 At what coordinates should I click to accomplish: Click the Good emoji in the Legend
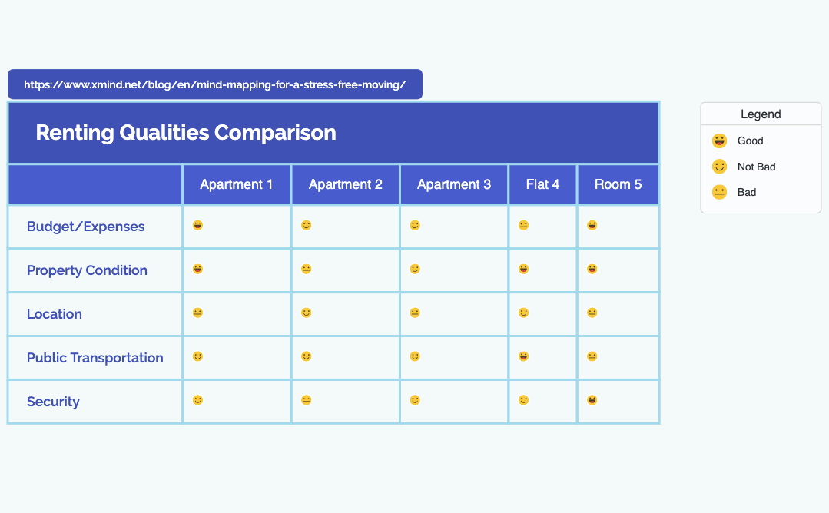click(x=719, y=141)
